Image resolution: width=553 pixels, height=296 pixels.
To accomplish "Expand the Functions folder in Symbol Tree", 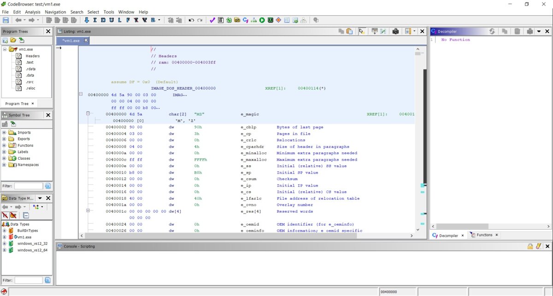I will 5,145.
